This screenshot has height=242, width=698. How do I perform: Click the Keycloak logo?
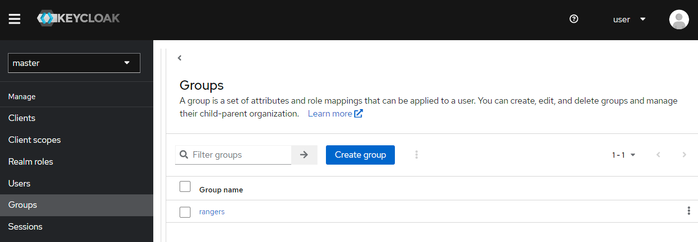point(78,19)
